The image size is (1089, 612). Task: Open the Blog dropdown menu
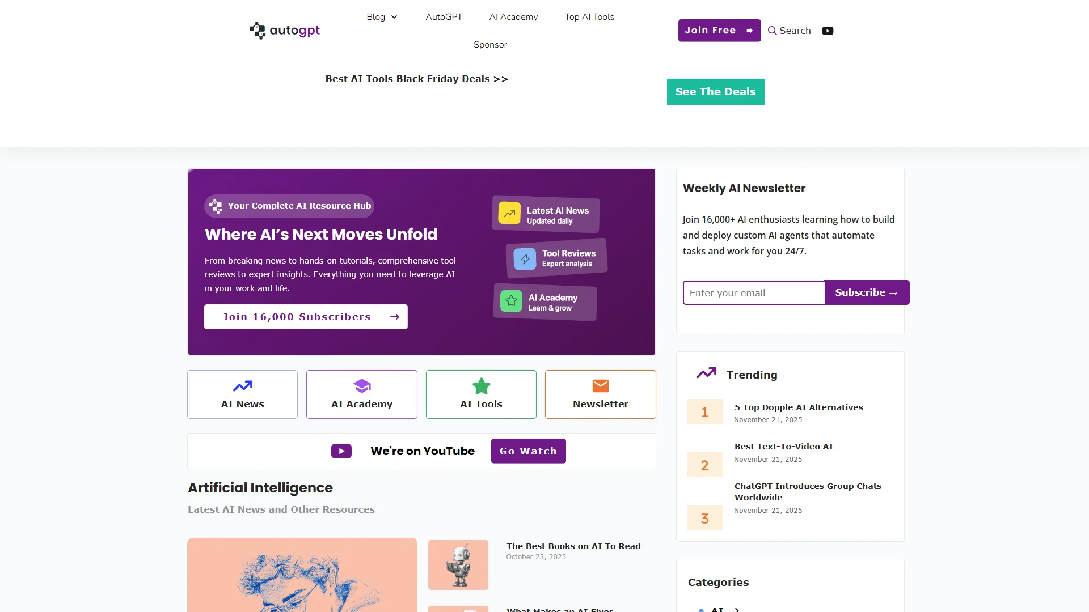382,17
